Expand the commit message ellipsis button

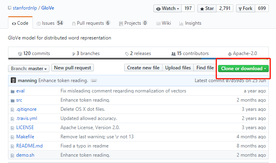94,81
